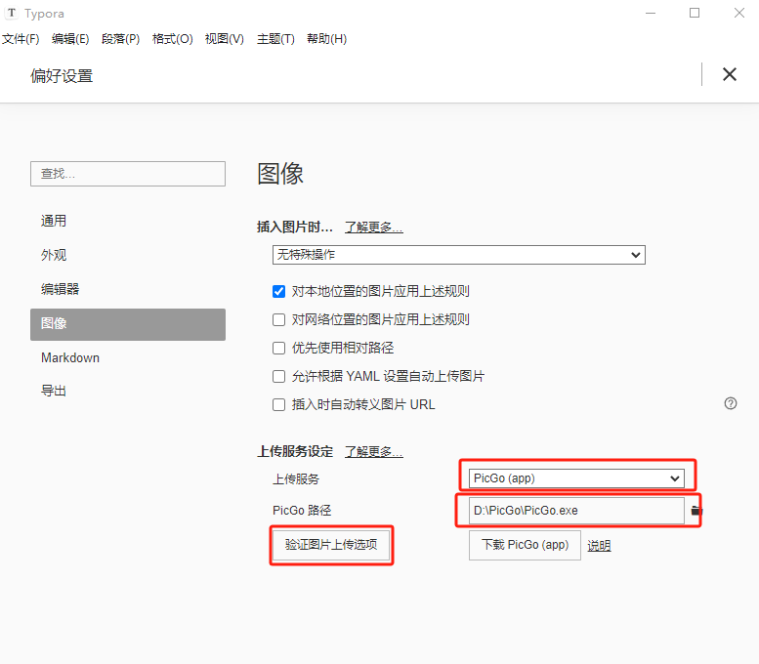Select the 通用 settings category
This screenshot has width=759, height=664.
pos(128,222)
